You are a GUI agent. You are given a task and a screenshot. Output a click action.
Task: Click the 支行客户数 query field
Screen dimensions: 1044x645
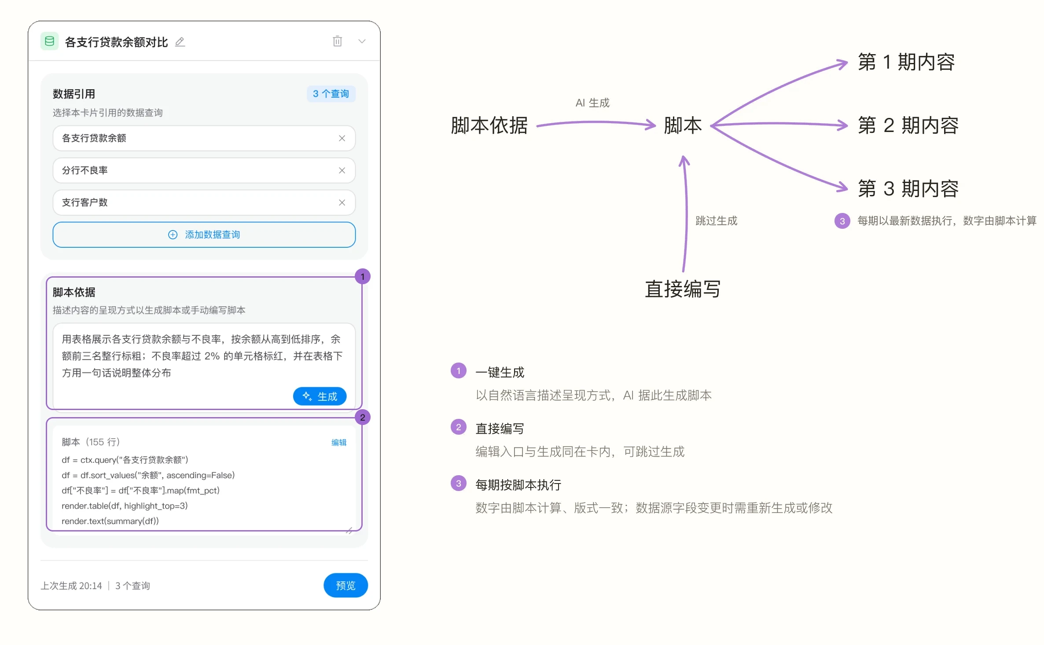point(204,202)
